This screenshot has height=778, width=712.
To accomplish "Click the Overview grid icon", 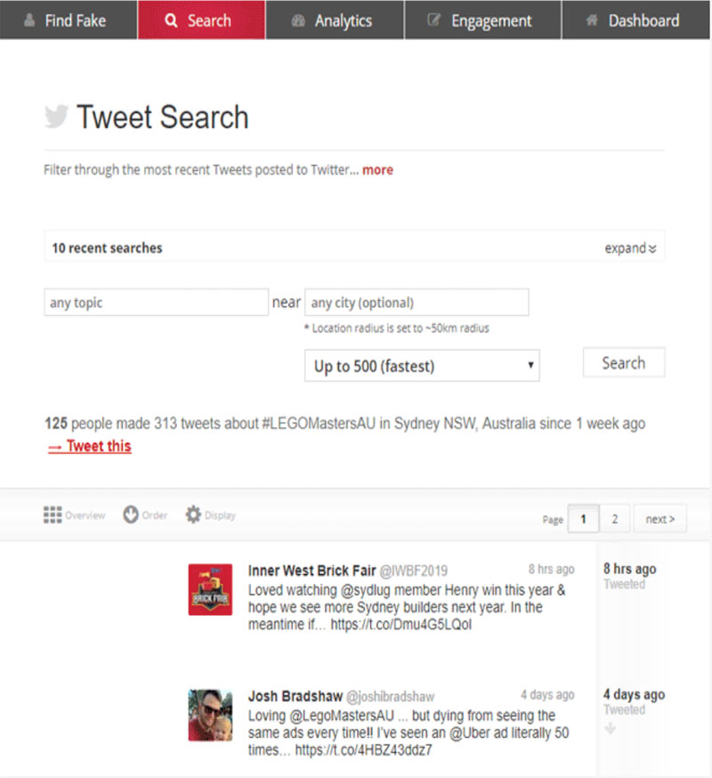I will 53,515.
